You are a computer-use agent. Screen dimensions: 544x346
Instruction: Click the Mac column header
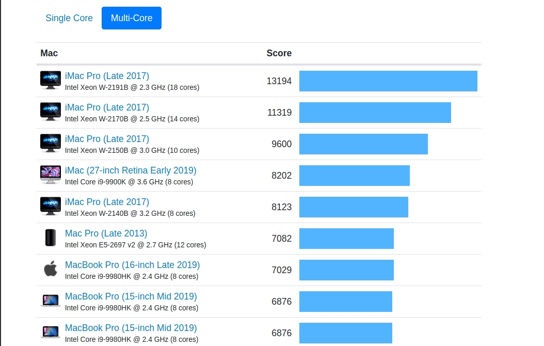pyautogui.click(x=49, y=53)
